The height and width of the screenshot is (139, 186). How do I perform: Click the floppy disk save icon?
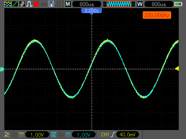click(x=51, y=4)
